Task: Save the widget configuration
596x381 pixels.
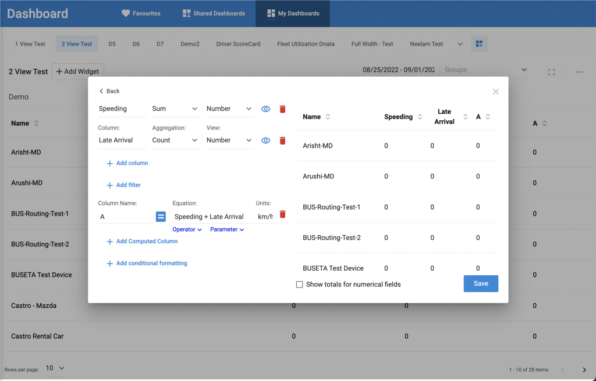Action: [481, 283]
